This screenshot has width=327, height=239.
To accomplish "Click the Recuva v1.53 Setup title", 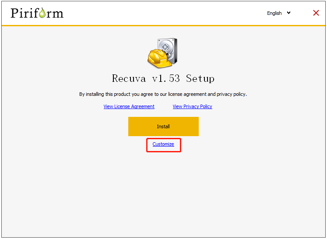I will click(x=163, y=78).
